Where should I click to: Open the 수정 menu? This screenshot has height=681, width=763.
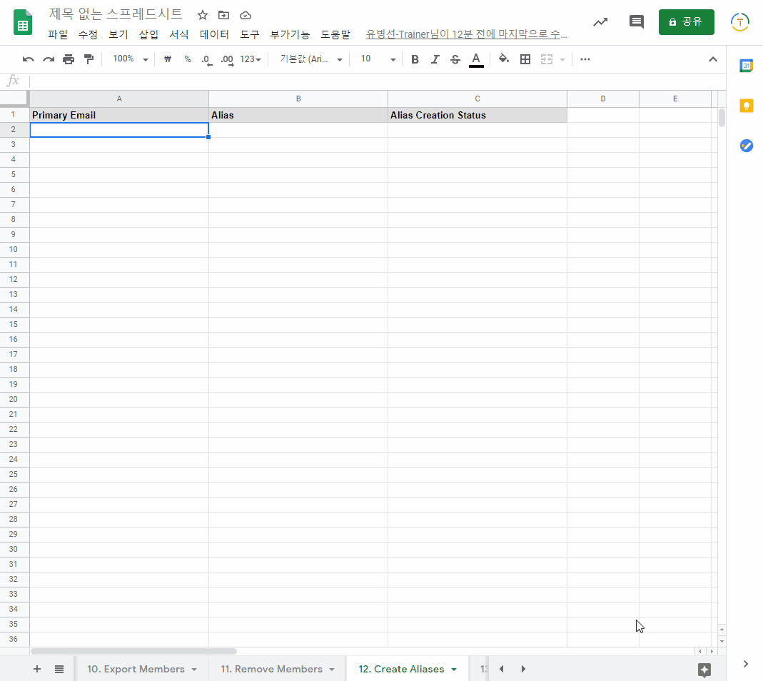(x=88, y=34)
